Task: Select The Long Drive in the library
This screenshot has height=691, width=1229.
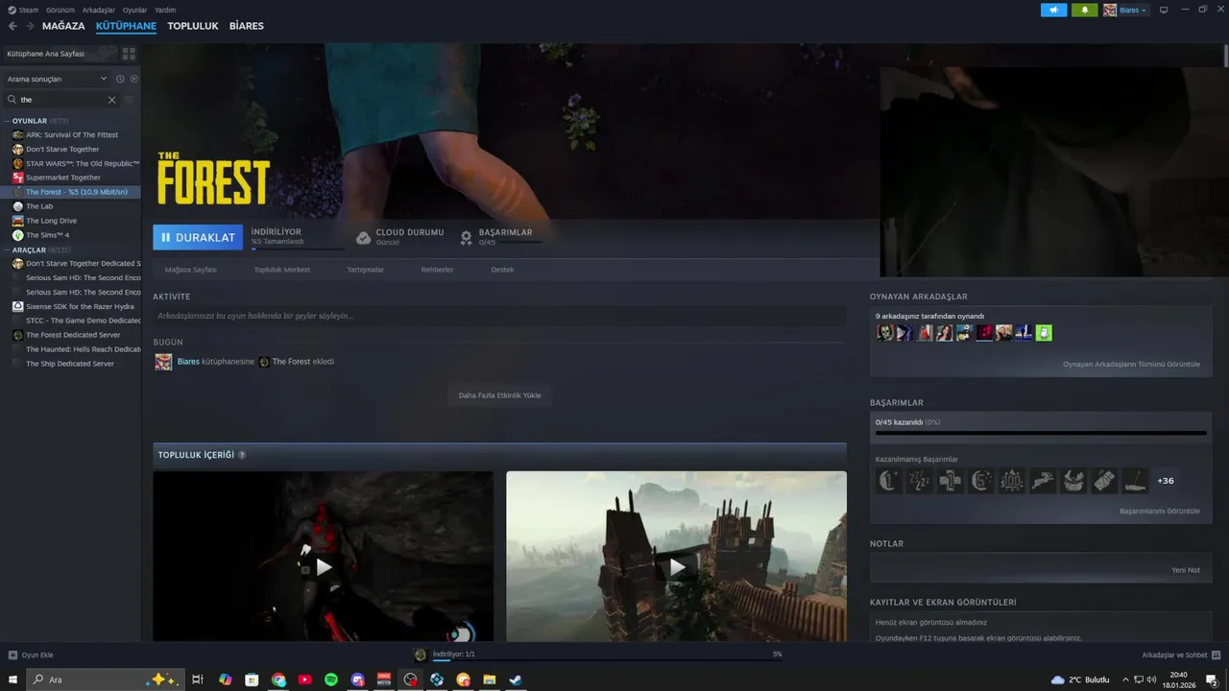Action: pyautogui.click(x=52, y=221)
